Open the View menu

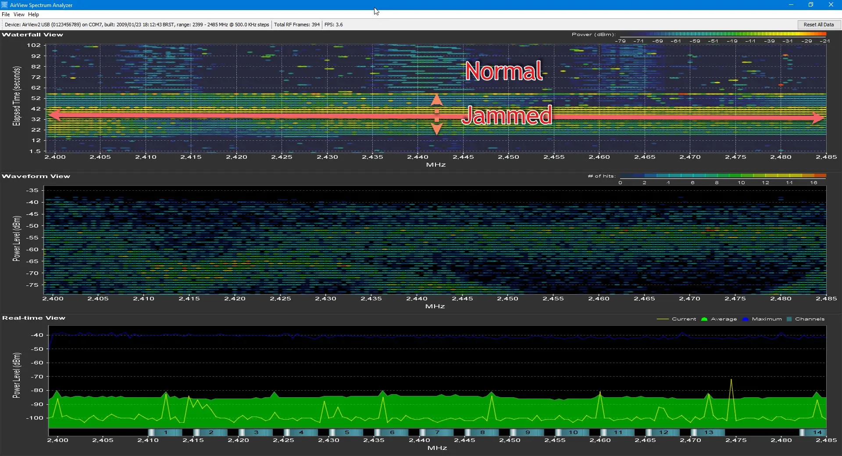[19, 14]
